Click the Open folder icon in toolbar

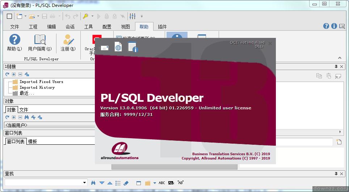[32, 16]
